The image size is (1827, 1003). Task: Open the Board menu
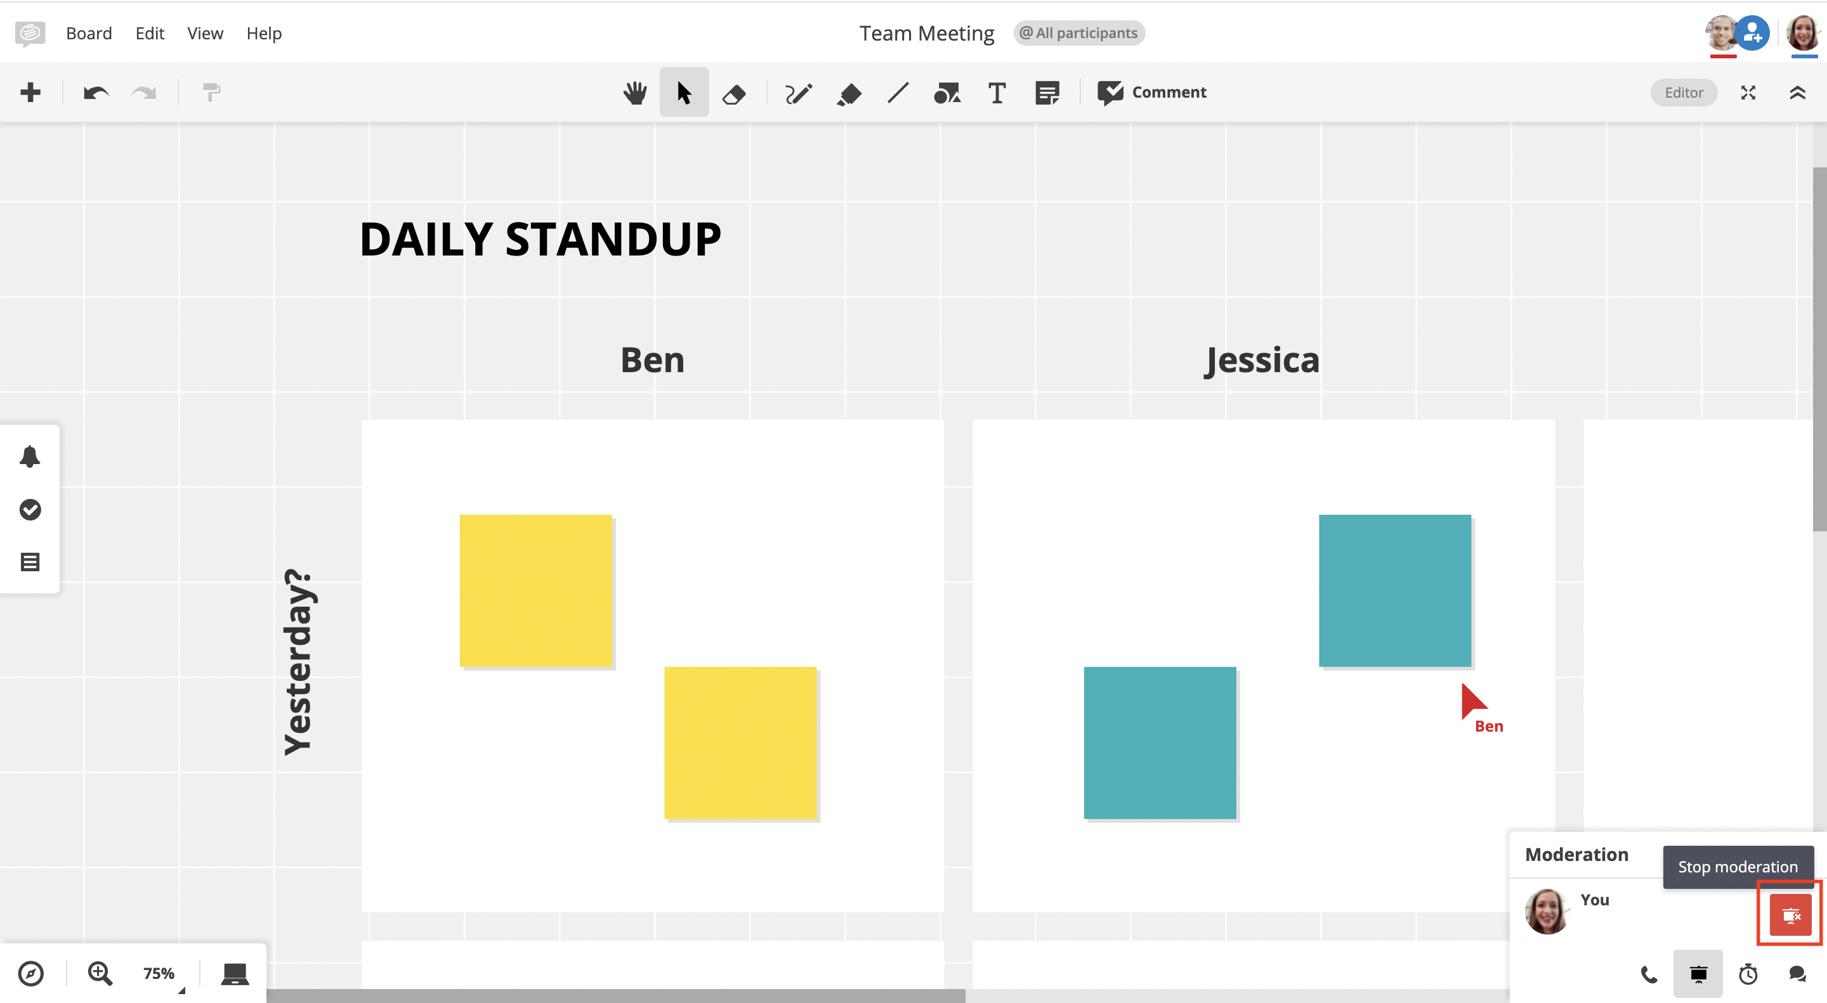[x=89, y=34]
